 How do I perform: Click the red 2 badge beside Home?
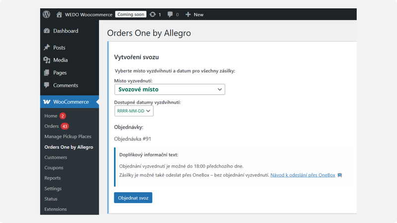[63, 116]
